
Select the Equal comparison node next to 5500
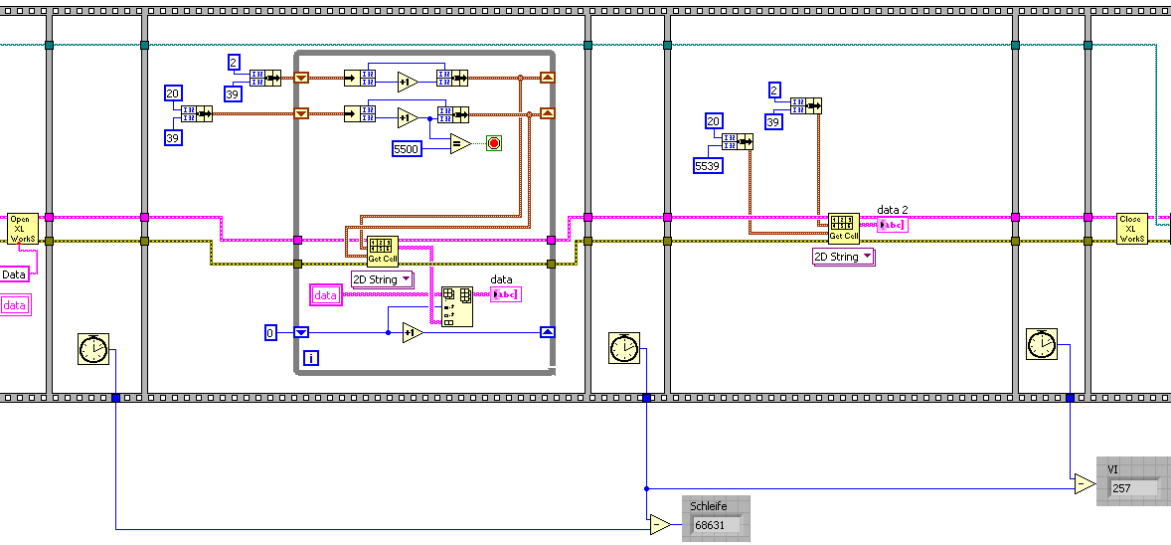pyautogui.click(x=460, y=143)
